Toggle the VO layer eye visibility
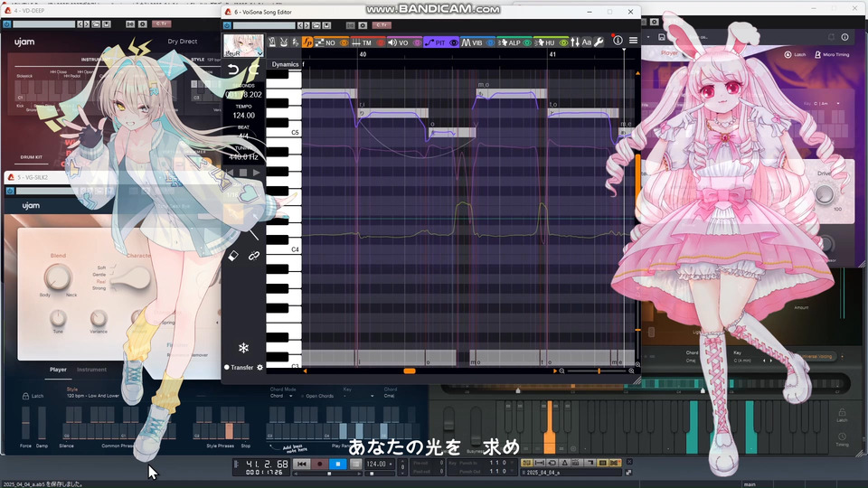 tap(417, 42)
